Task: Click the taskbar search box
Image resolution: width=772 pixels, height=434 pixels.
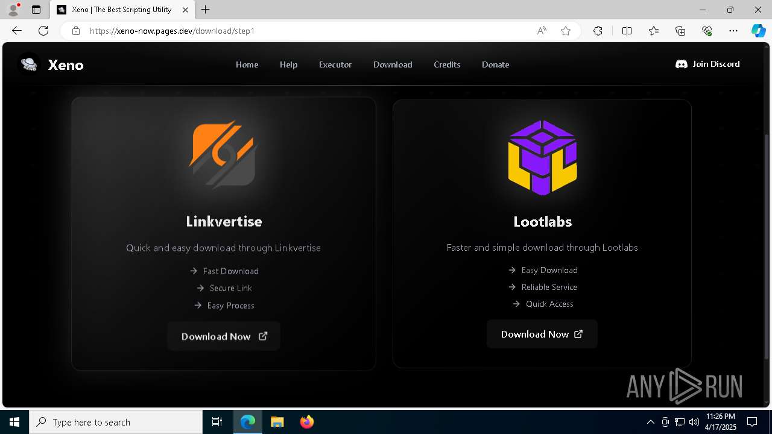Action: (116, 422)
